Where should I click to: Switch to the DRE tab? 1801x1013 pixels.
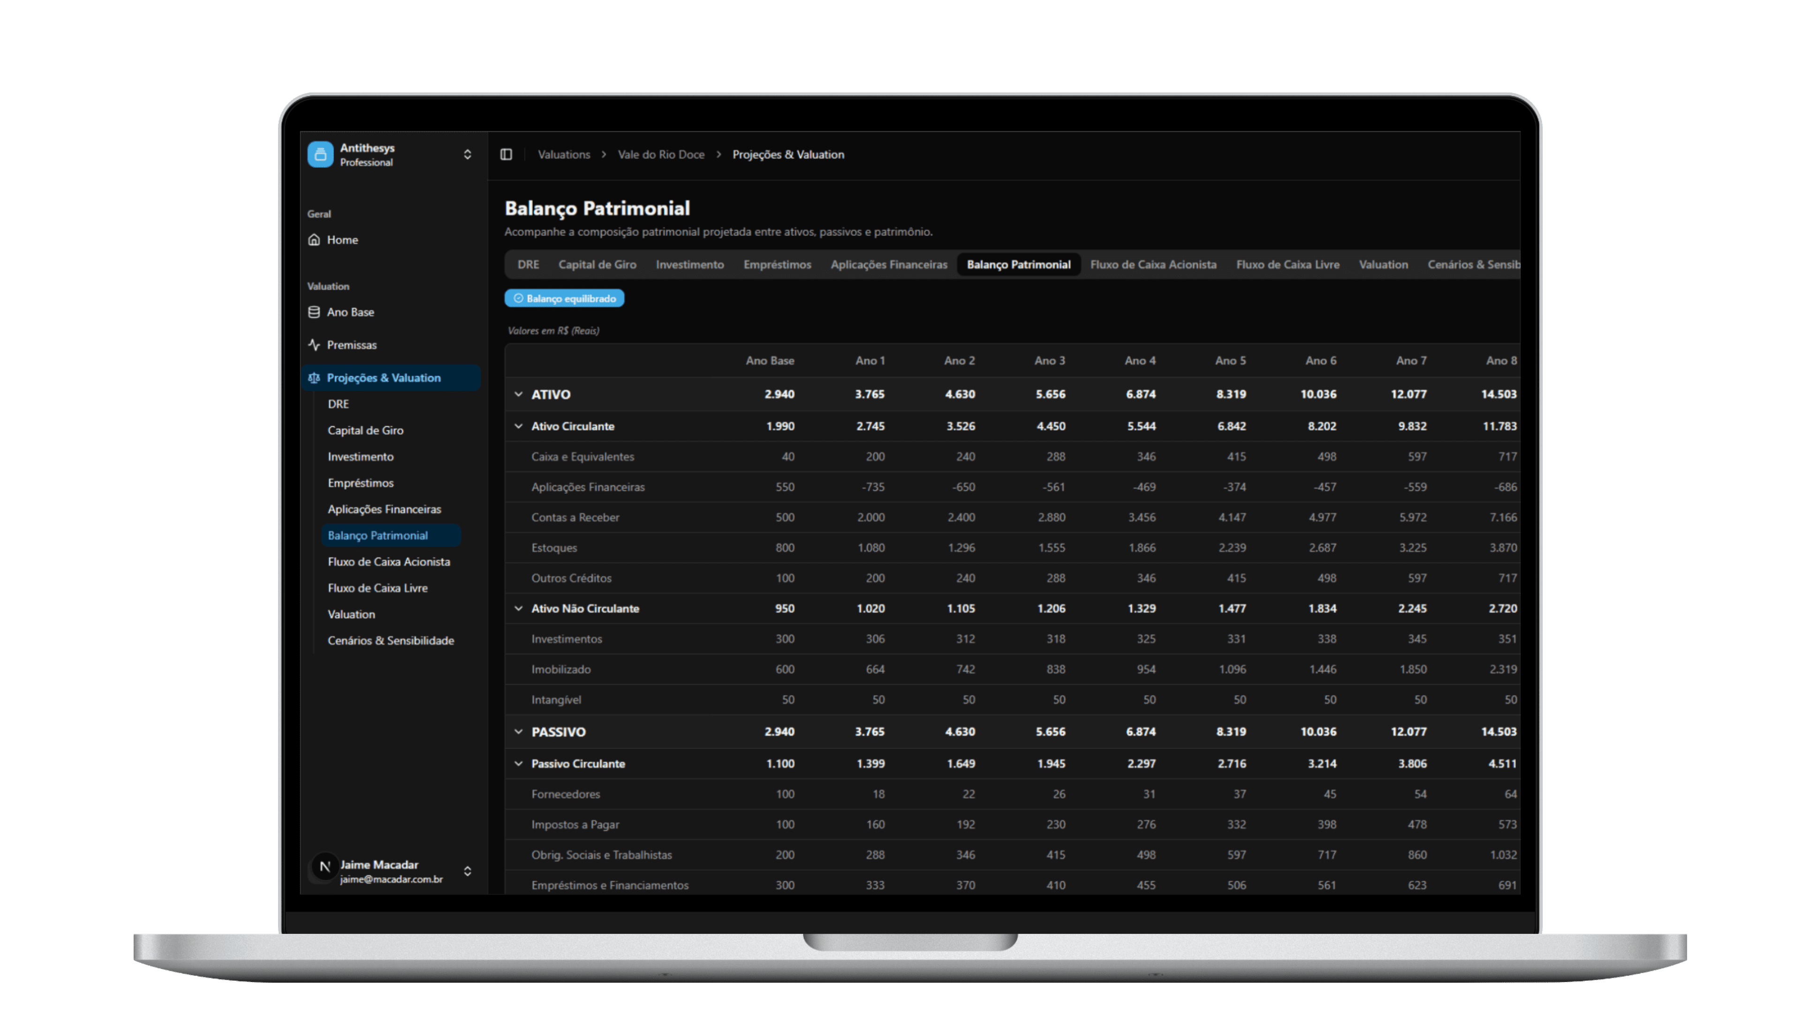pos(528,264)
